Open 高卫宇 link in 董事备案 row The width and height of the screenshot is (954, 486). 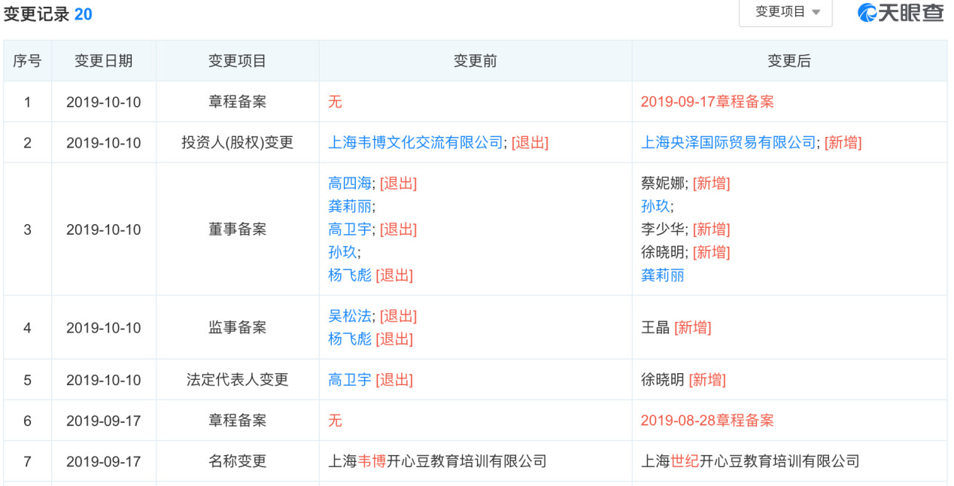[350, 229]
